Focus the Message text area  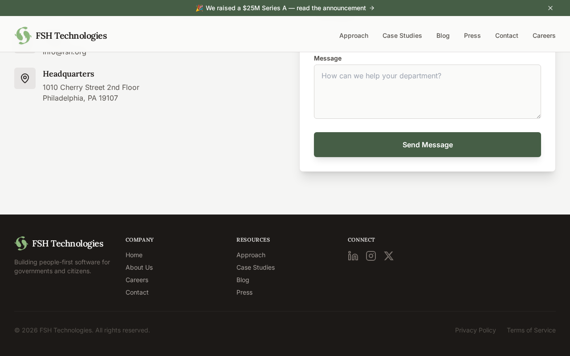point(427,92)
